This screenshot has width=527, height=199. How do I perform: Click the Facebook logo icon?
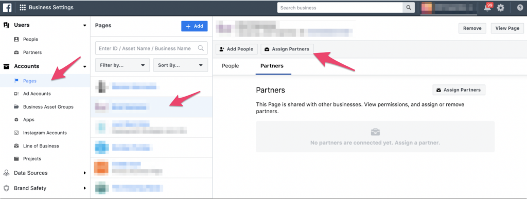coord(7,7)
